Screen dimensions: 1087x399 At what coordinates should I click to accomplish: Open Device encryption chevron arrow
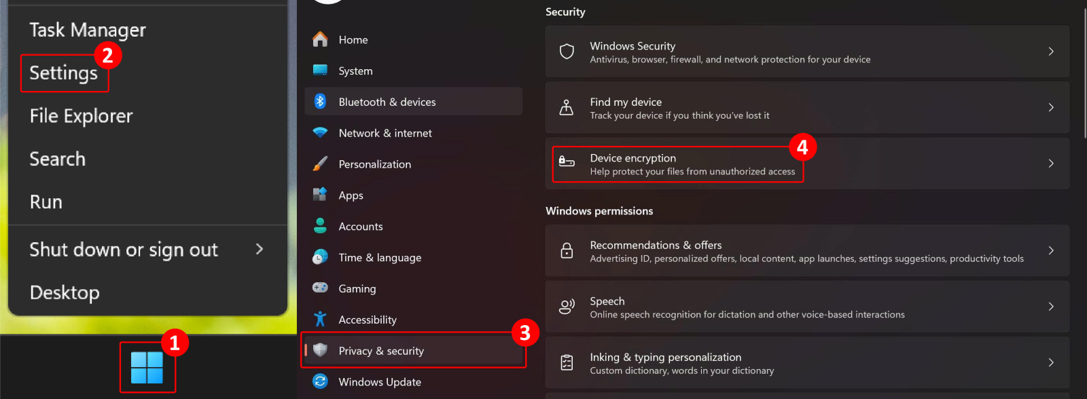(1050, 164)
